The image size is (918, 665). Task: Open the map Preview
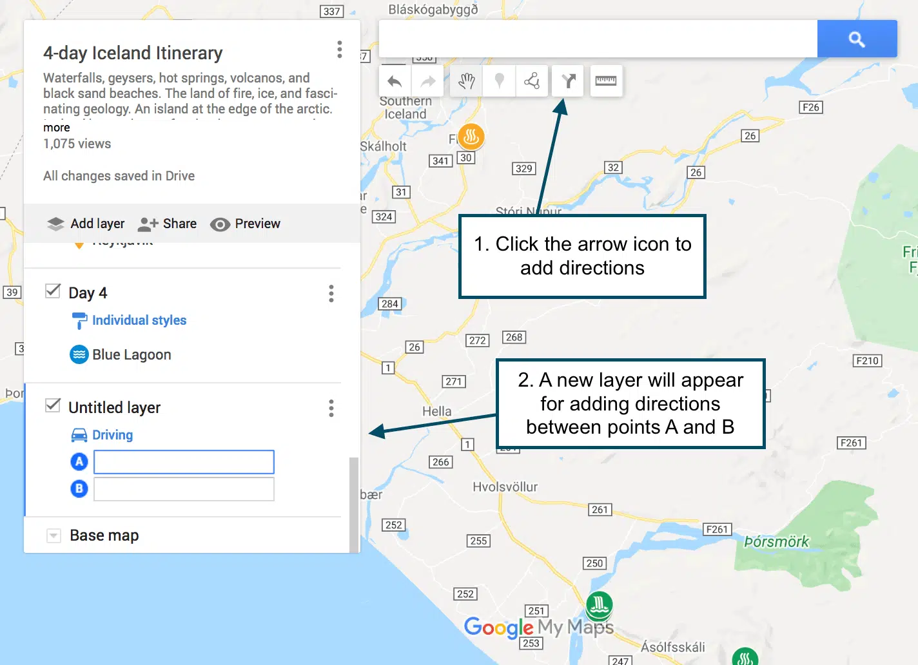(246, 224)
